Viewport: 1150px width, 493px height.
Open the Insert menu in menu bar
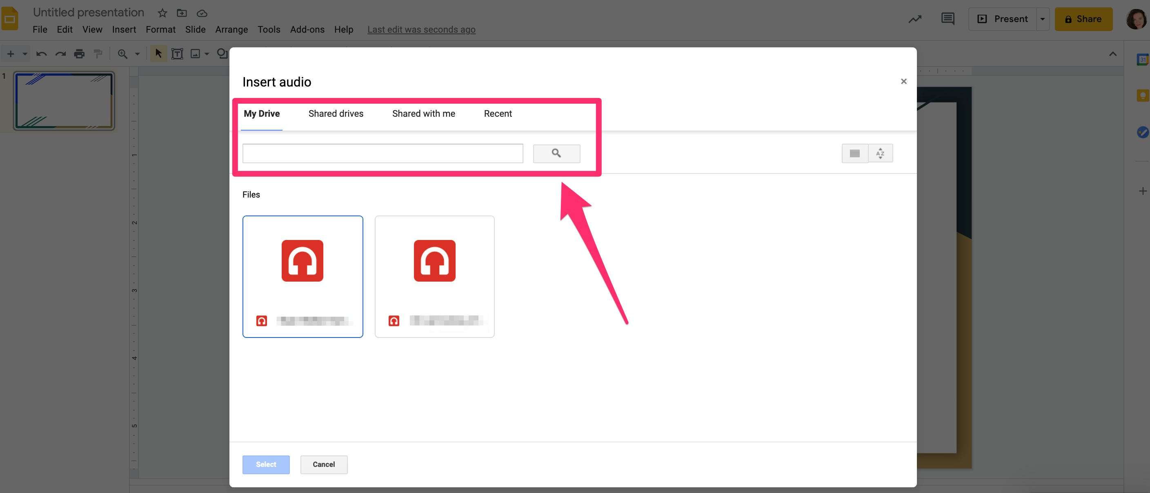124,29
